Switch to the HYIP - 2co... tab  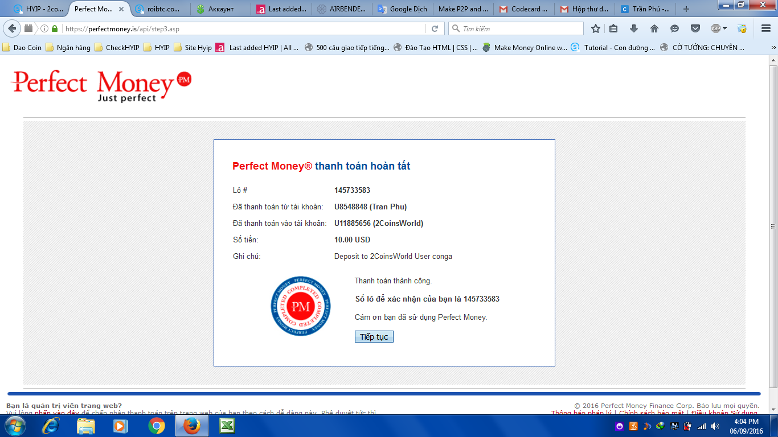click(39, 9)
